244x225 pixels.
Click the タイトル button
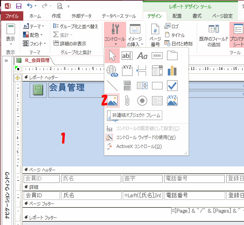[x=175, y=35]
